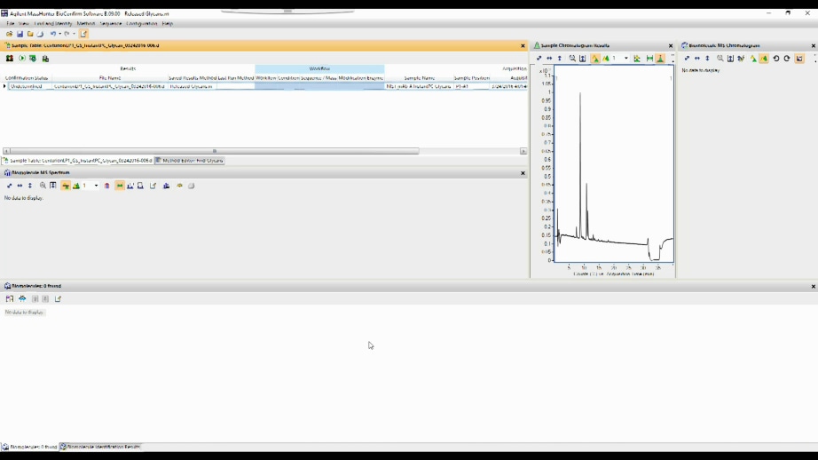
Task: Close the Biomolecule MS Spectrum panel
Action: coord(523,173)
